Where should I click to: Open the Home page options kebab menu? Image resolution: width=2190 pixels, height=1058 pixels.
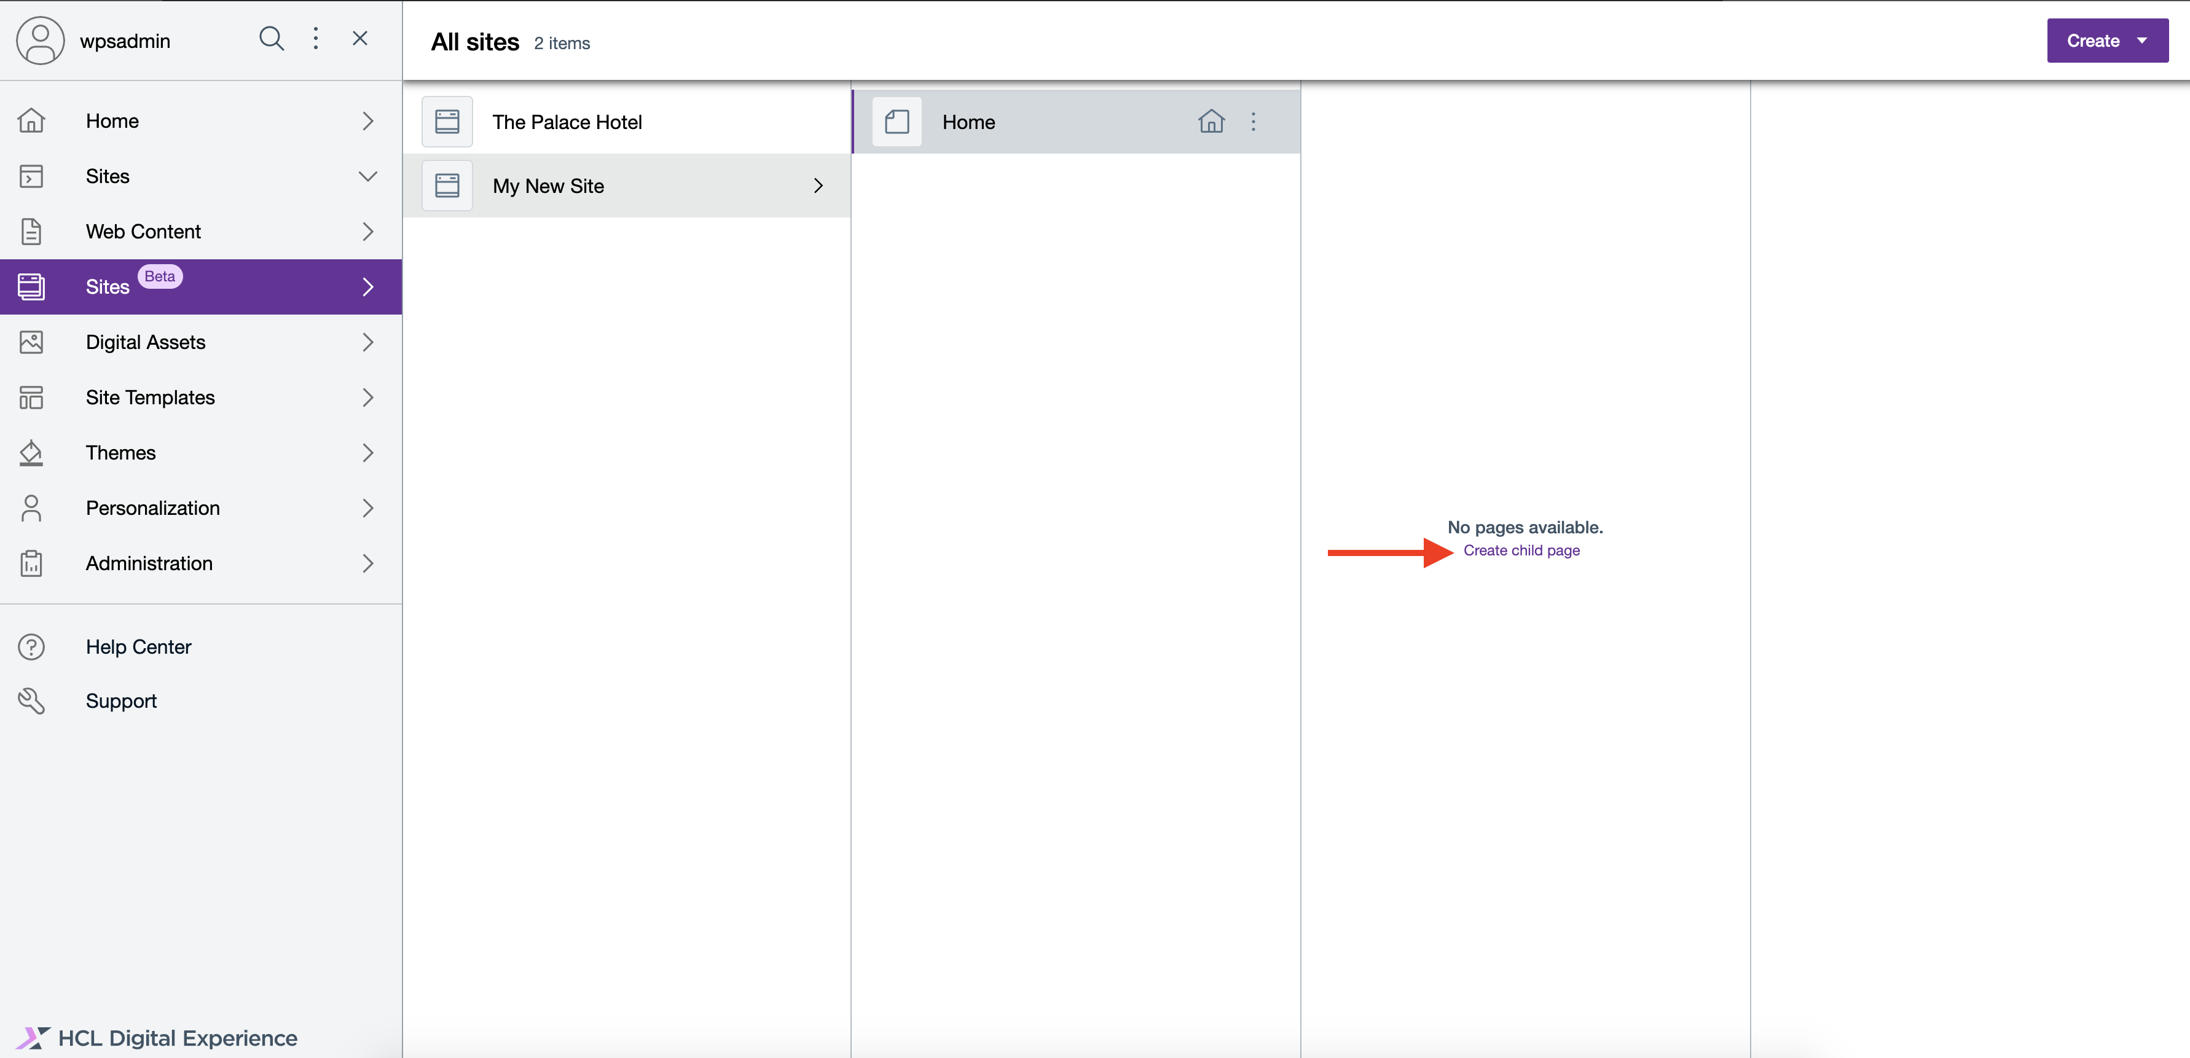1252,122
